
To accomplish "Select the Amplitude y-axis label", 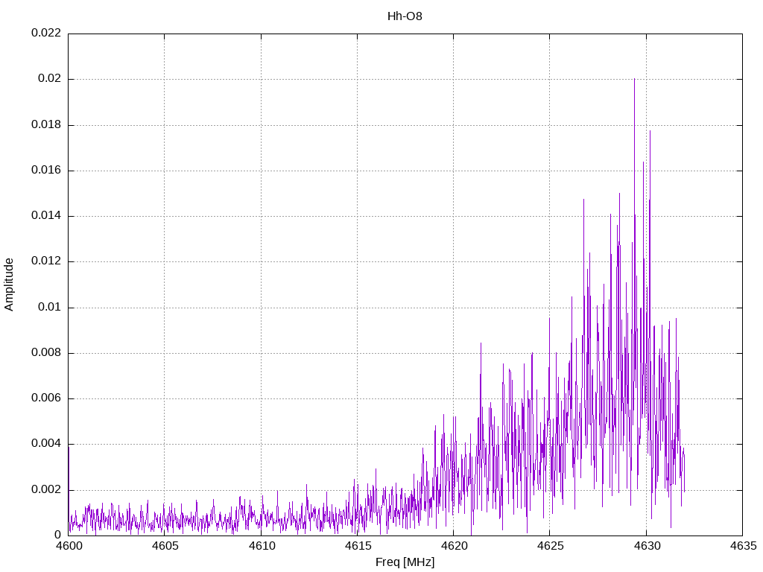I will coord(10,284).
